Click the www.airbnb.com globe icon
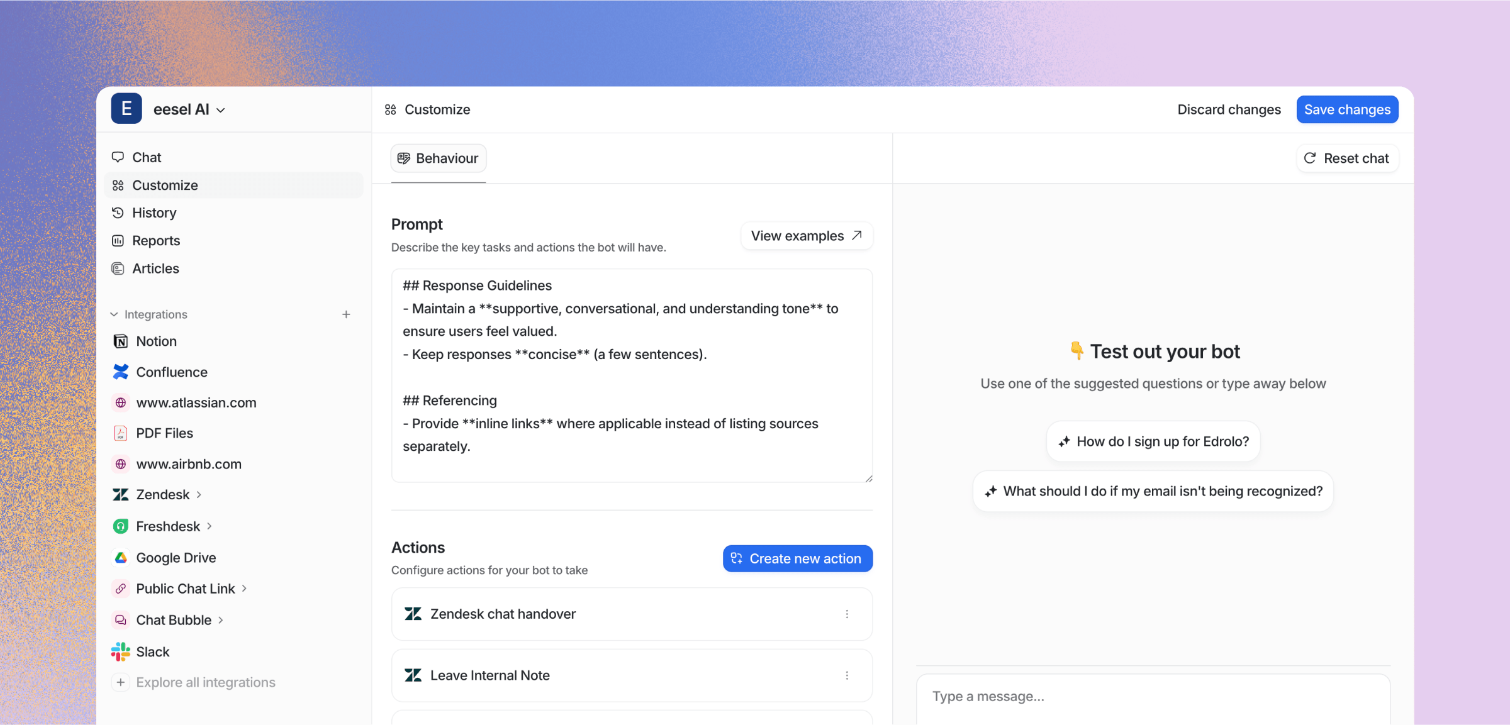The width and height of the screenshot is (1510, 725). [120, 464]
